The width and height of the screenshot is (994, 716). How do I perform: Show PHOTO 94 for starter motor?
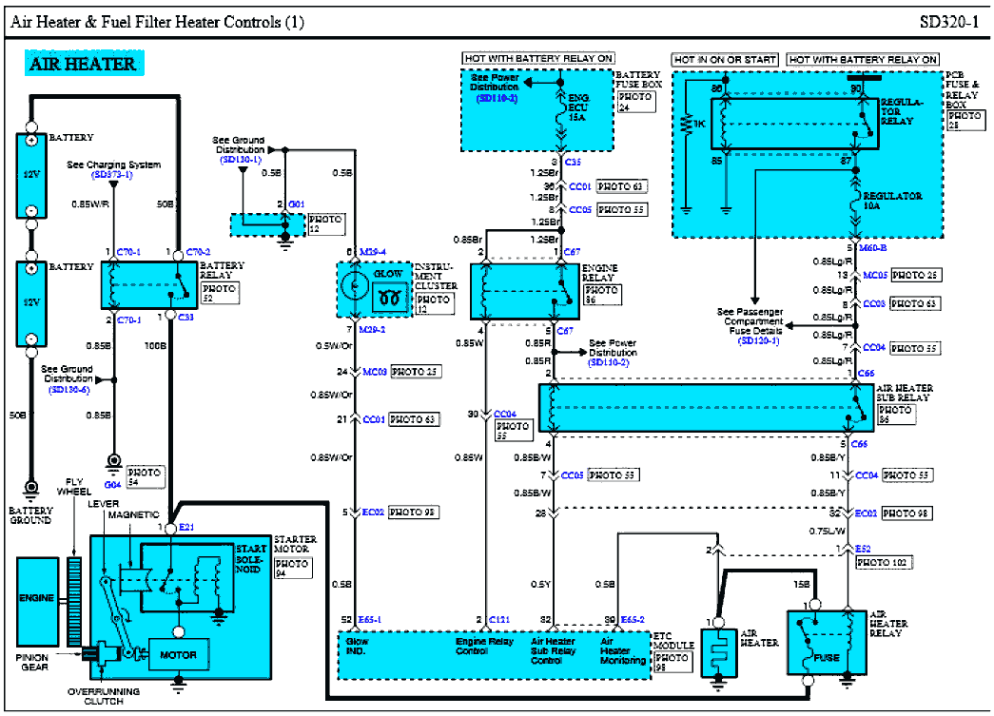(291, 569)
